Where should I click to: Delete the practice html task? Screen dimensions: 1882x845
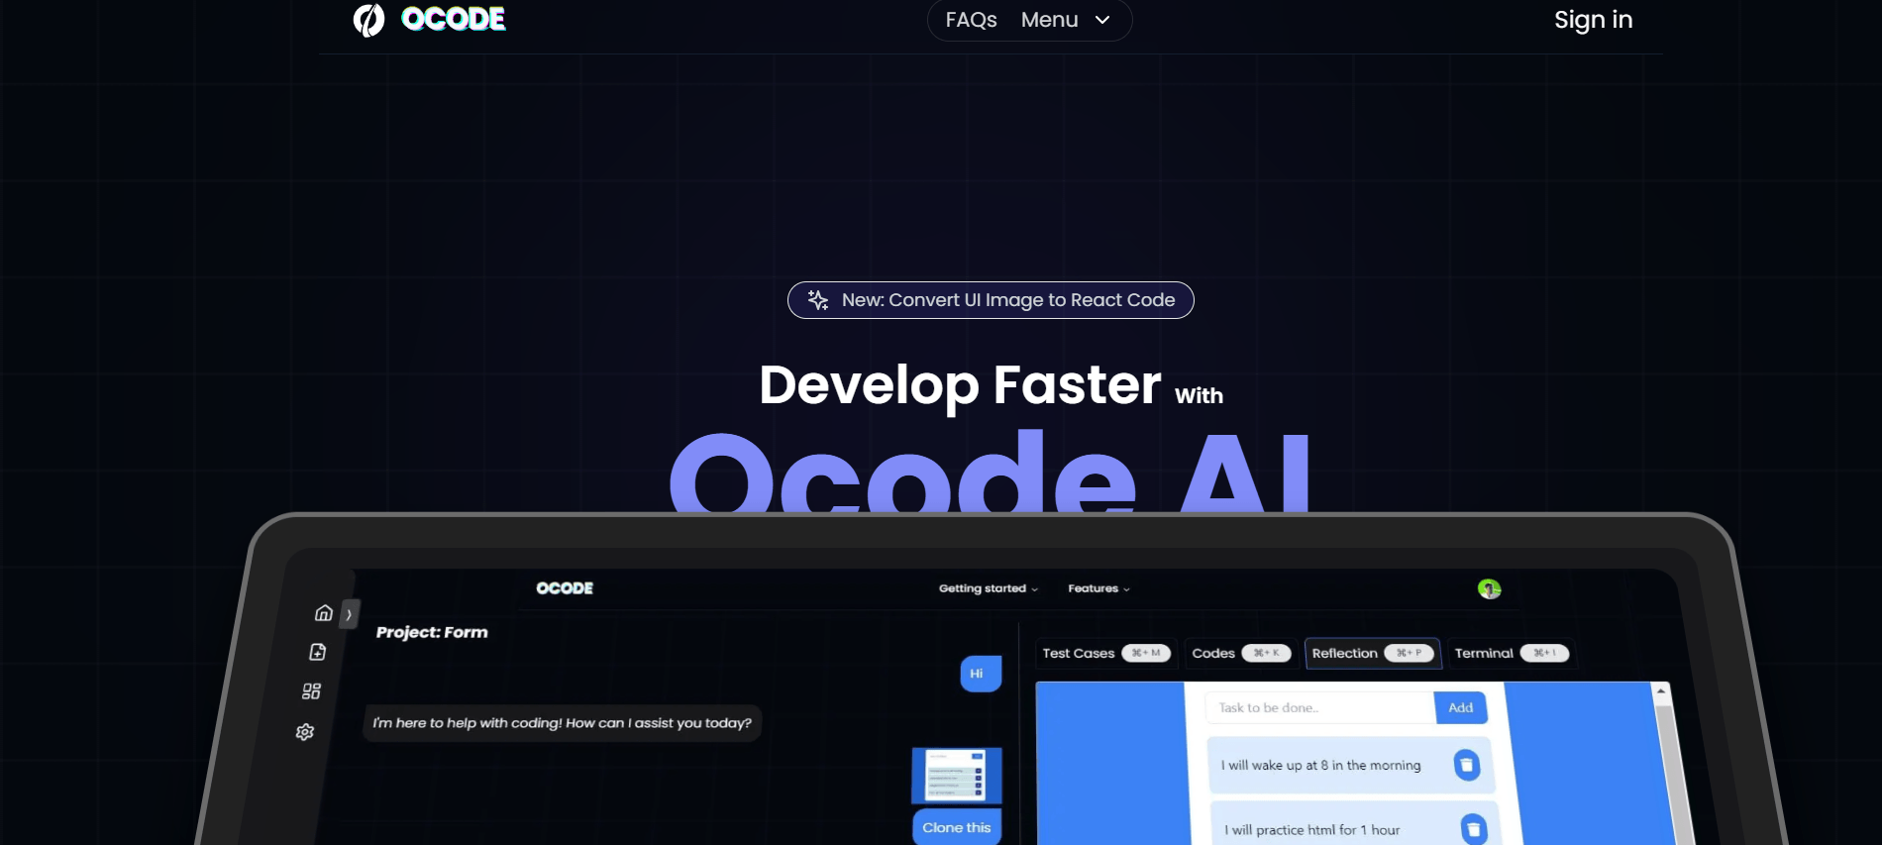[x=1474, y=829]
